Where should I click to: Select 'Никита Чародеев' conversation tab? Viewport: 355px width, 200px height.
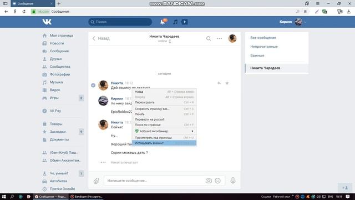277,68
